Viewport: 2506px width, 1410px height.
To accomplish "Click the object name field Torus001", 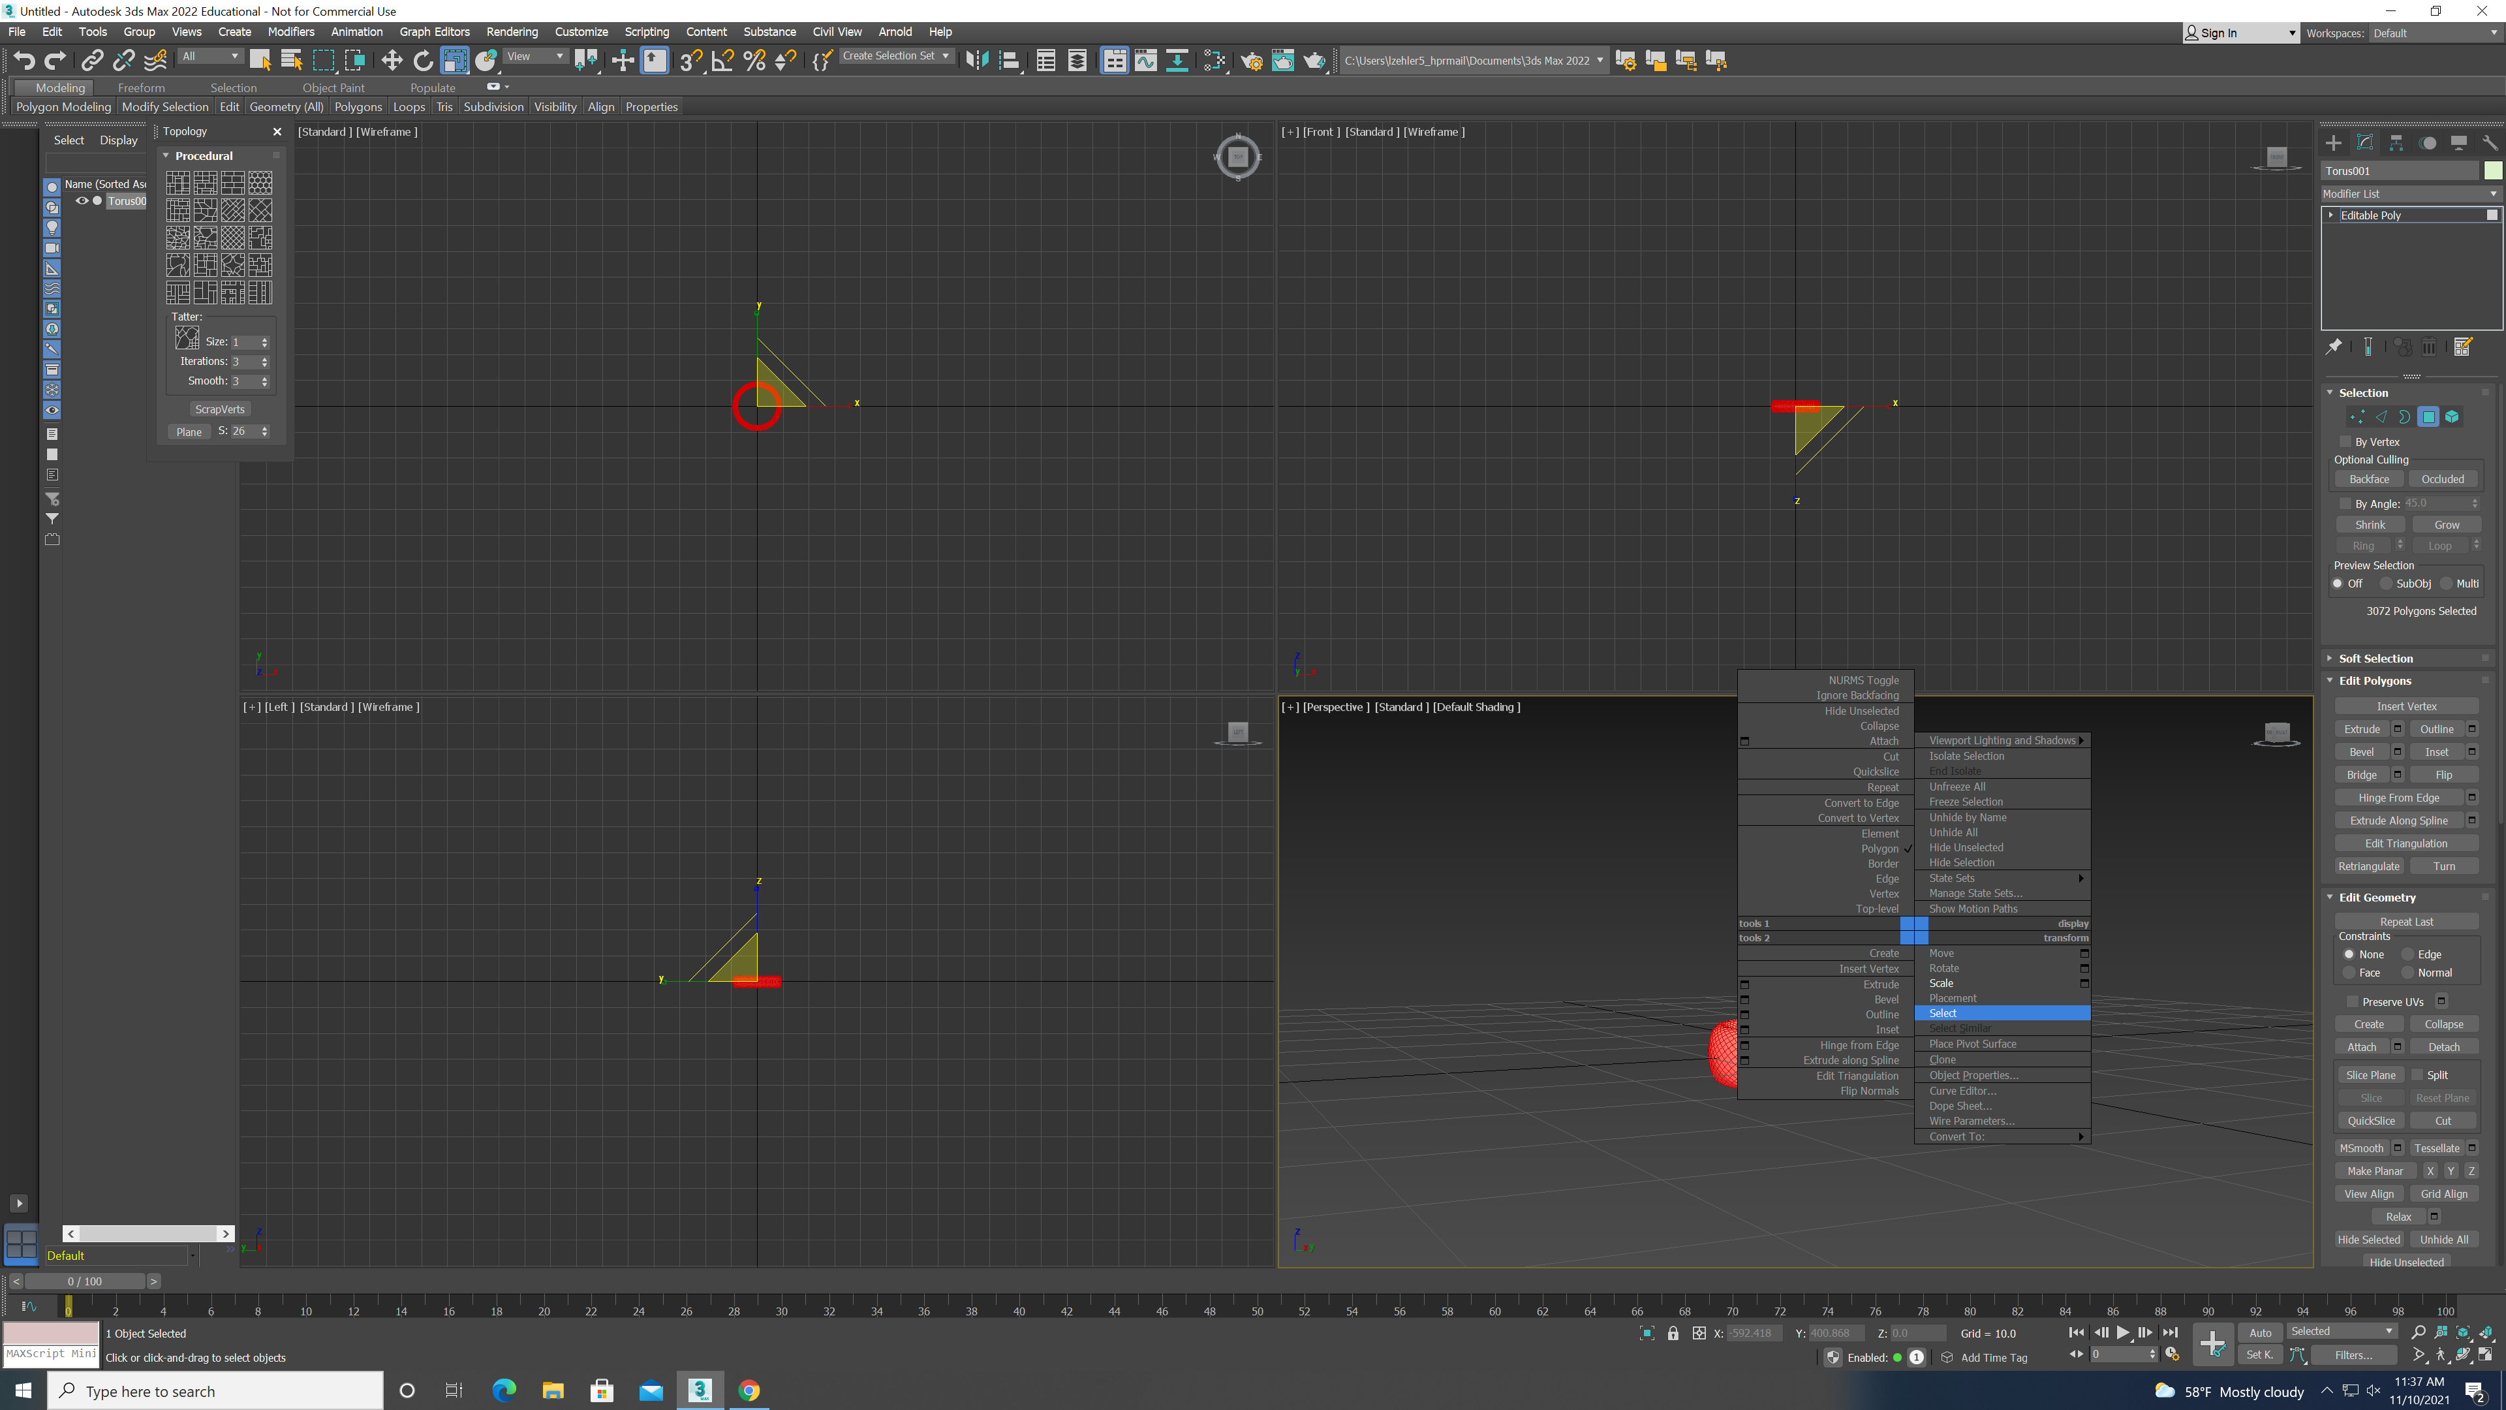I will (2401, 170).
